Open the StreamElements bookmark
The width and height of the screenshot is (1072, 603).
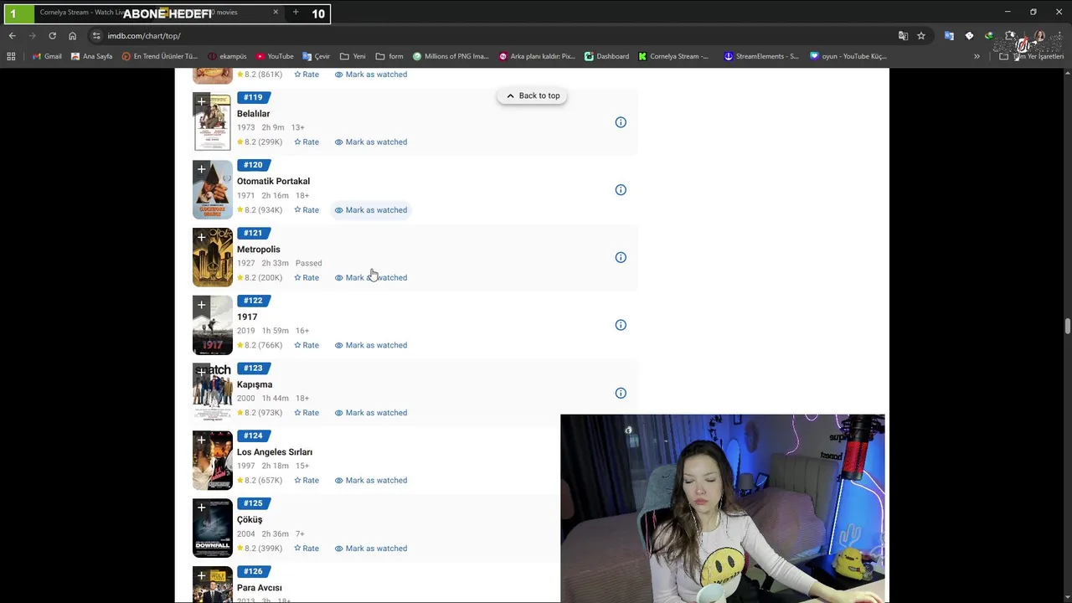[761, 56]
